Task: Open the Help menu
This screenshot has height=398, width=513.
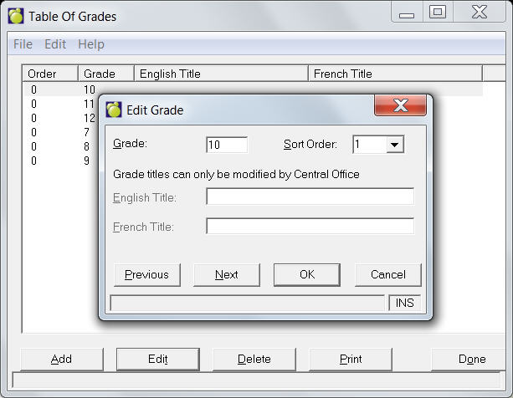Action: pos(91,44)
